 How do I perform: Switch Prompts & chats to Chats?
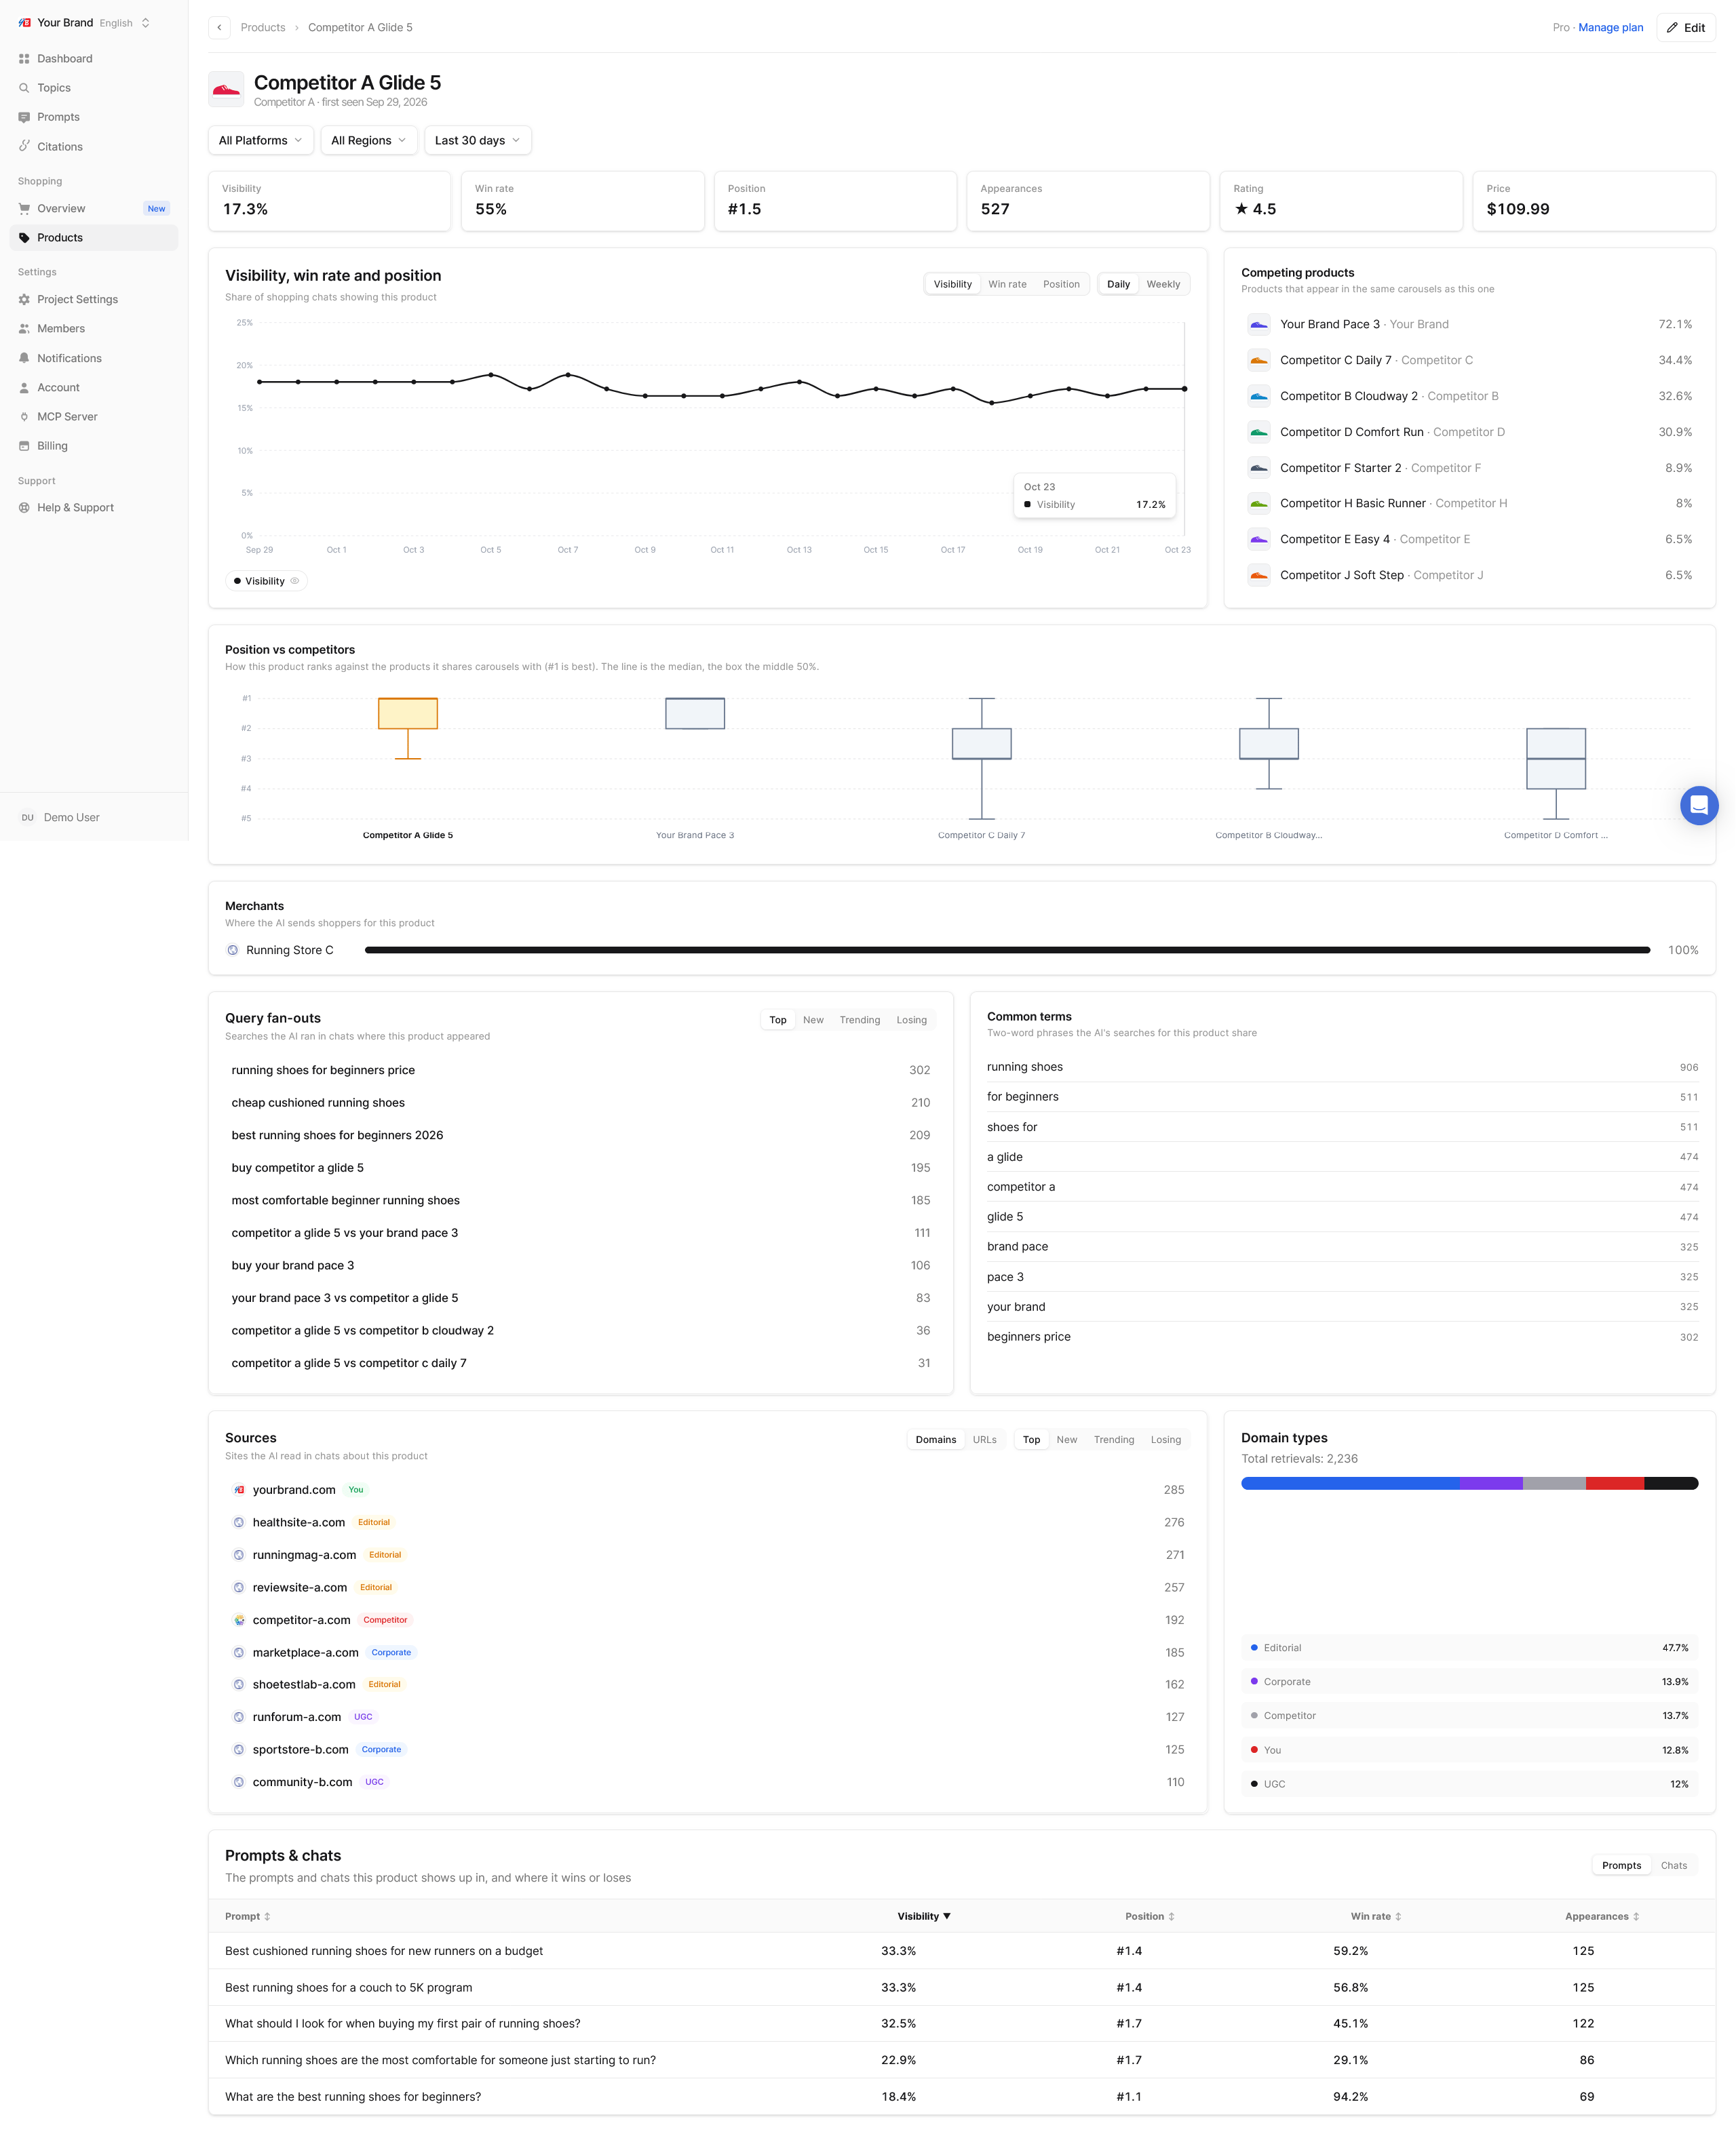(x=1673, y=1866)
